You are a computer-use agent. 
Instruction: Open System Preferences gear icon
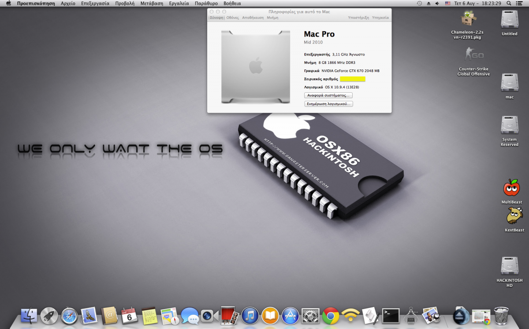point(310,315)
